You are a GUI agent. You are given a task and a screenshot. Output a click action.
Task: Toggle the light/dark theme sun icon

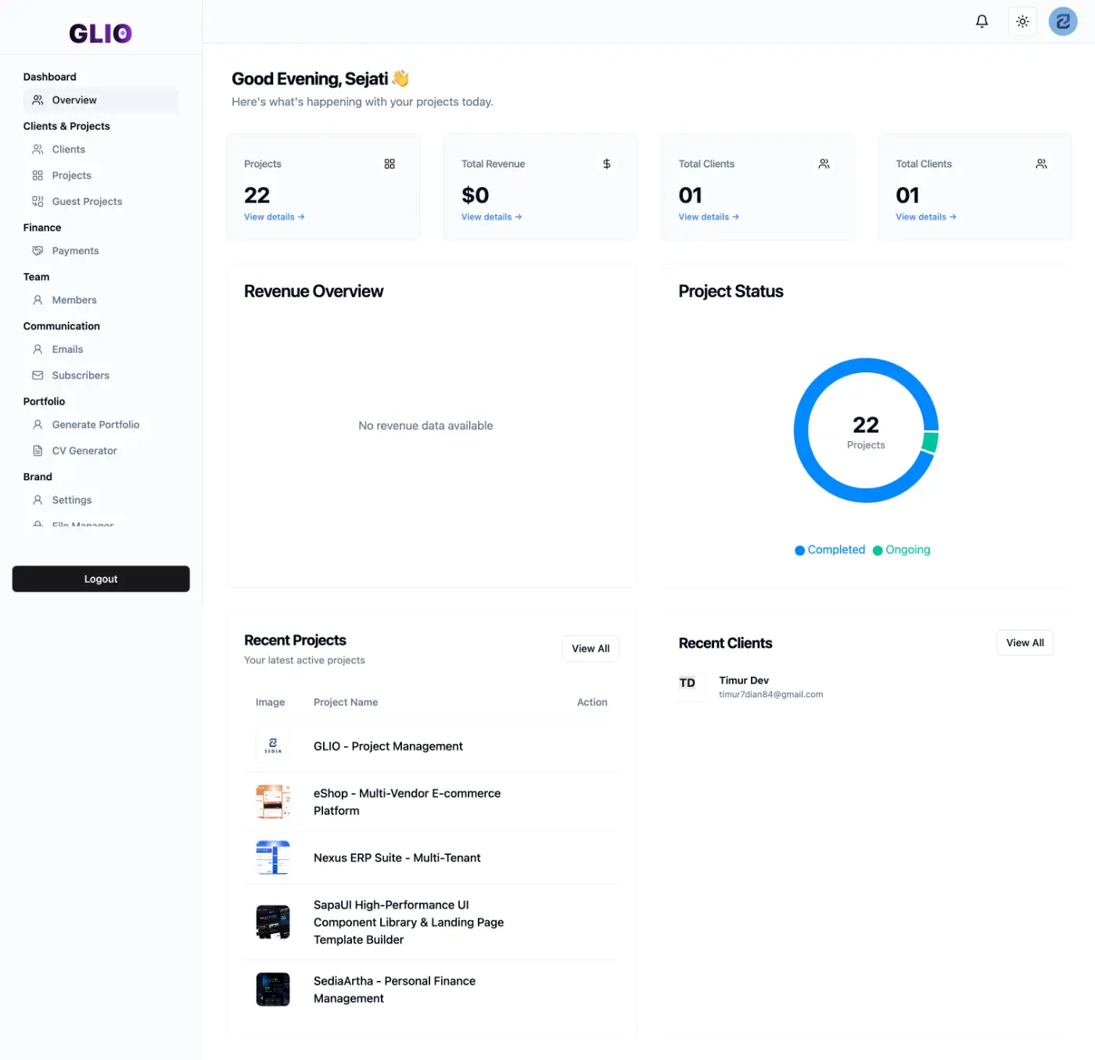1022,21
